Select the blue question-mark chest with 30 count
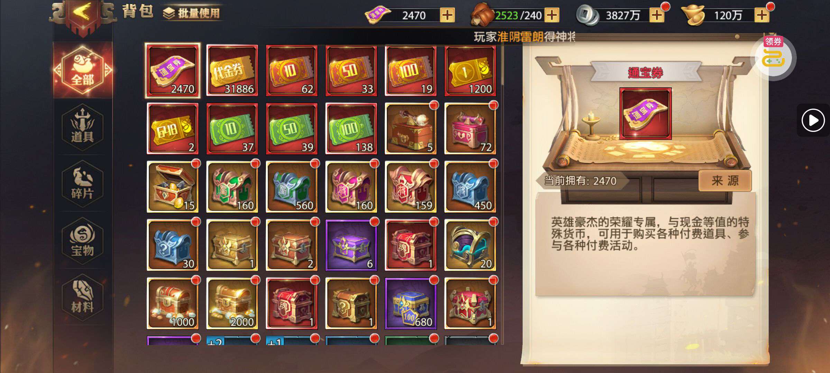 [173, 245]
